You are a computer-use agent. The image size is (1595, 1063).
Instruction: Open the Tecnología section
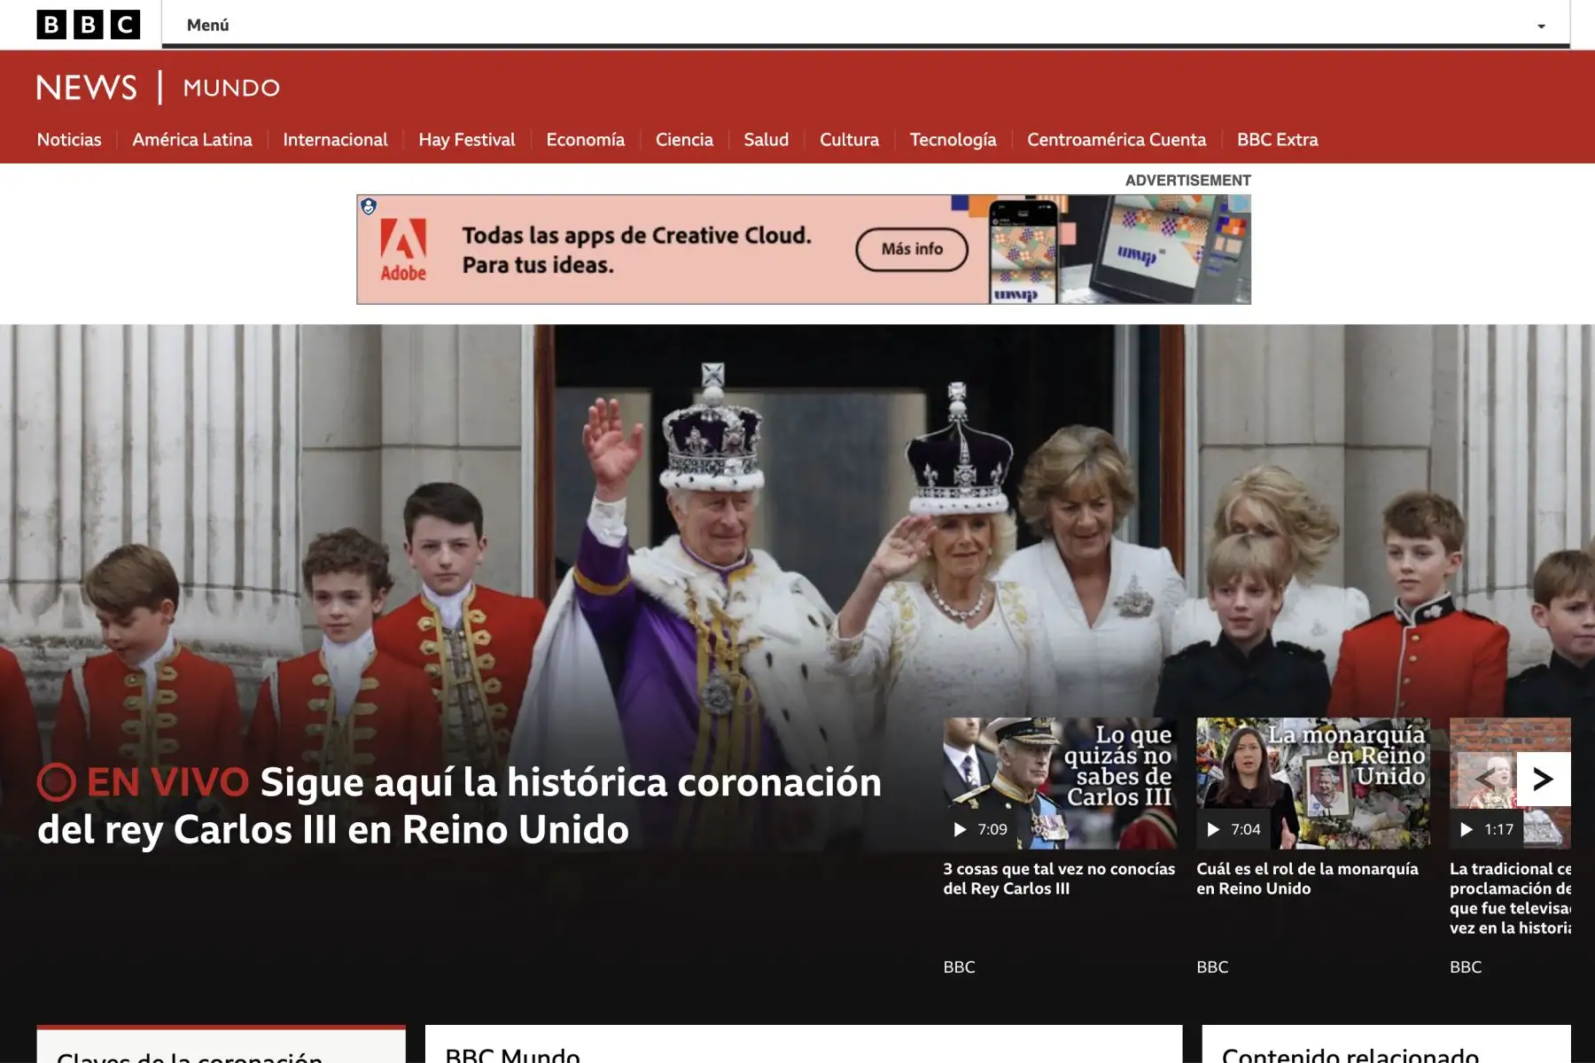tap(953, 139)
